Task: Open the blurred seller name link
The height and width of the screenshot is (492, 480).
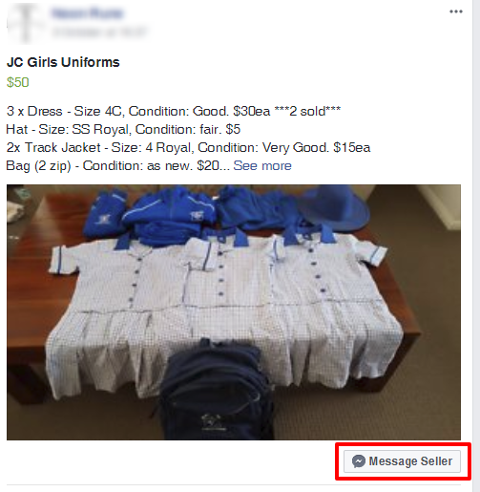Action: (x=87, y=13)
